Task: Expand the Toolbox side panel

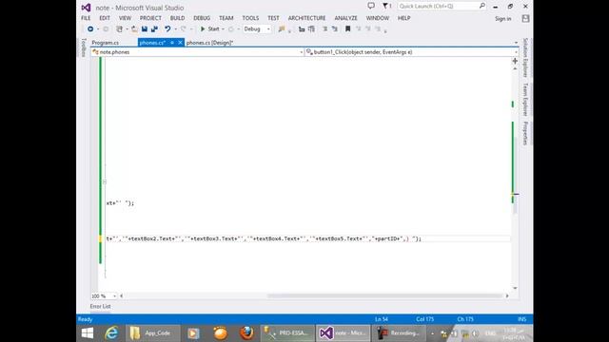Action: (x=84, y=47)
